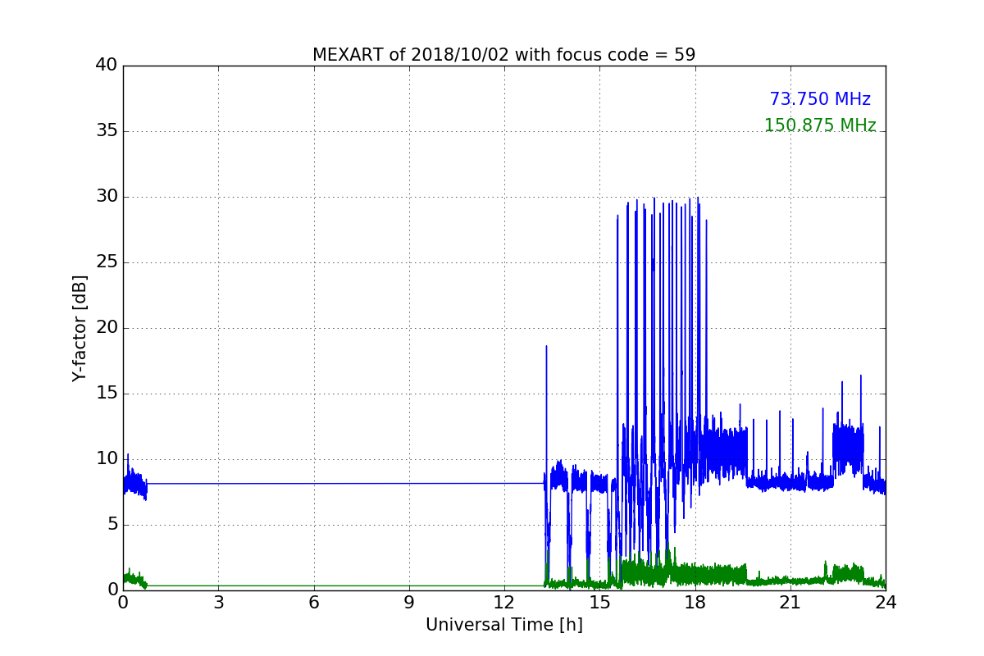Click y-axis tick label 25
The width and height of the screenshot is (984, 656).
107,262
